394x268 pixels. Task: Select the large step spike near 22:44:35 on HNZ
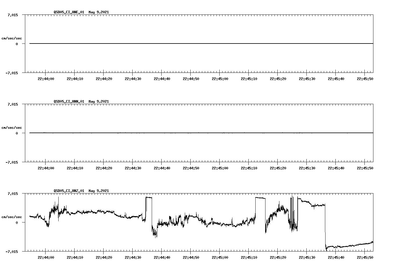click(148, 197)
